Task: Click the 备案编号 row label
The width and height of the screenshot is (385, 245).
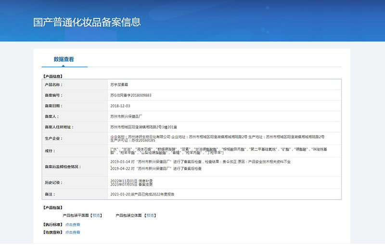Action: tap(53, 95)
